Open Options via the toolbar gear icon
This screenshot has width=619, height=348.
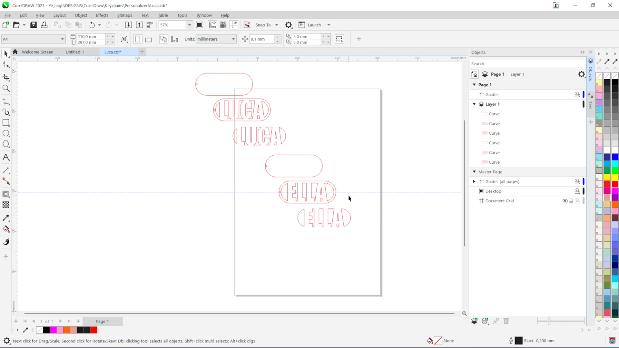(x=289, y=25)
